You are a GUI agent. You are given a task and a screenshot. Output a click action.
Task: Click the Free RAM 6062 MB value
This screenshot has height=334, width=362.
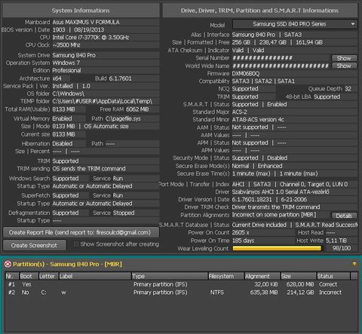click(x=137, y=109)
